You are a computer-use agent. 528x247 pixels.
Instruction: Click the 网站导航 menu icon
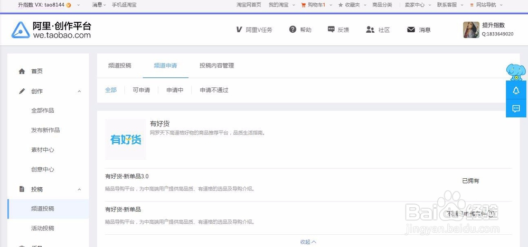click(472, 5)
